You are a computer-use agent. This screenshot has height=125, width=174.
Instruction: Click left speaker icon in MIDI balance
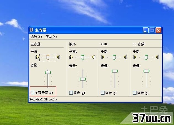(x=103, y=57)
